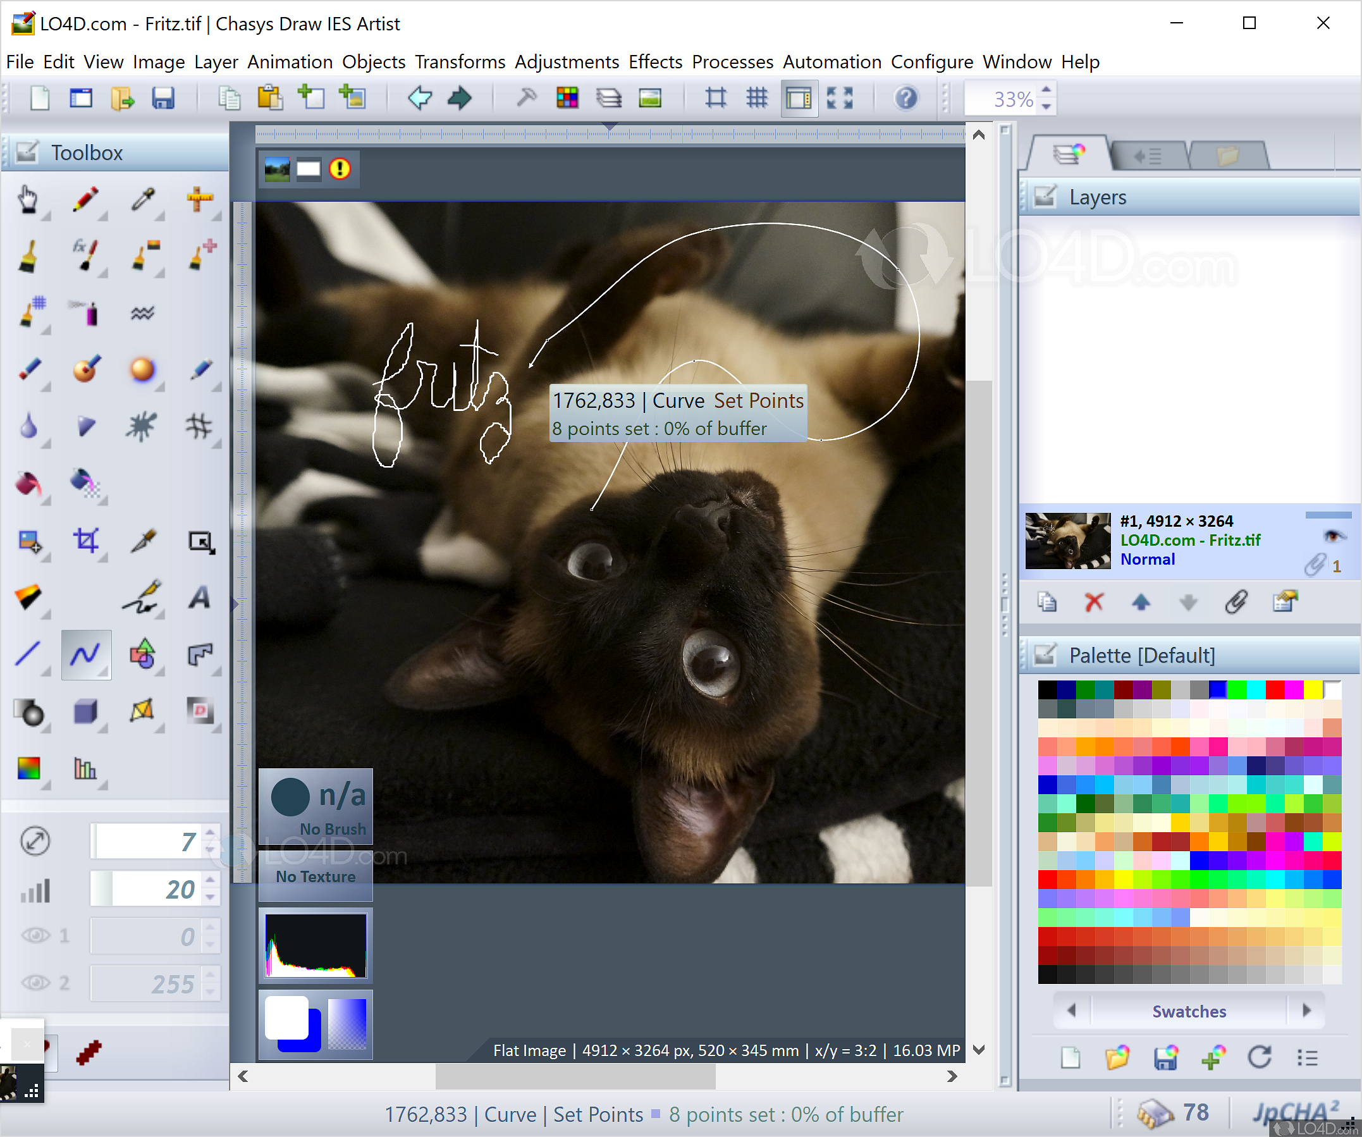Click the Undo left arrow icon
This screenshot has height=1137, width=1362.
[420, 99]
